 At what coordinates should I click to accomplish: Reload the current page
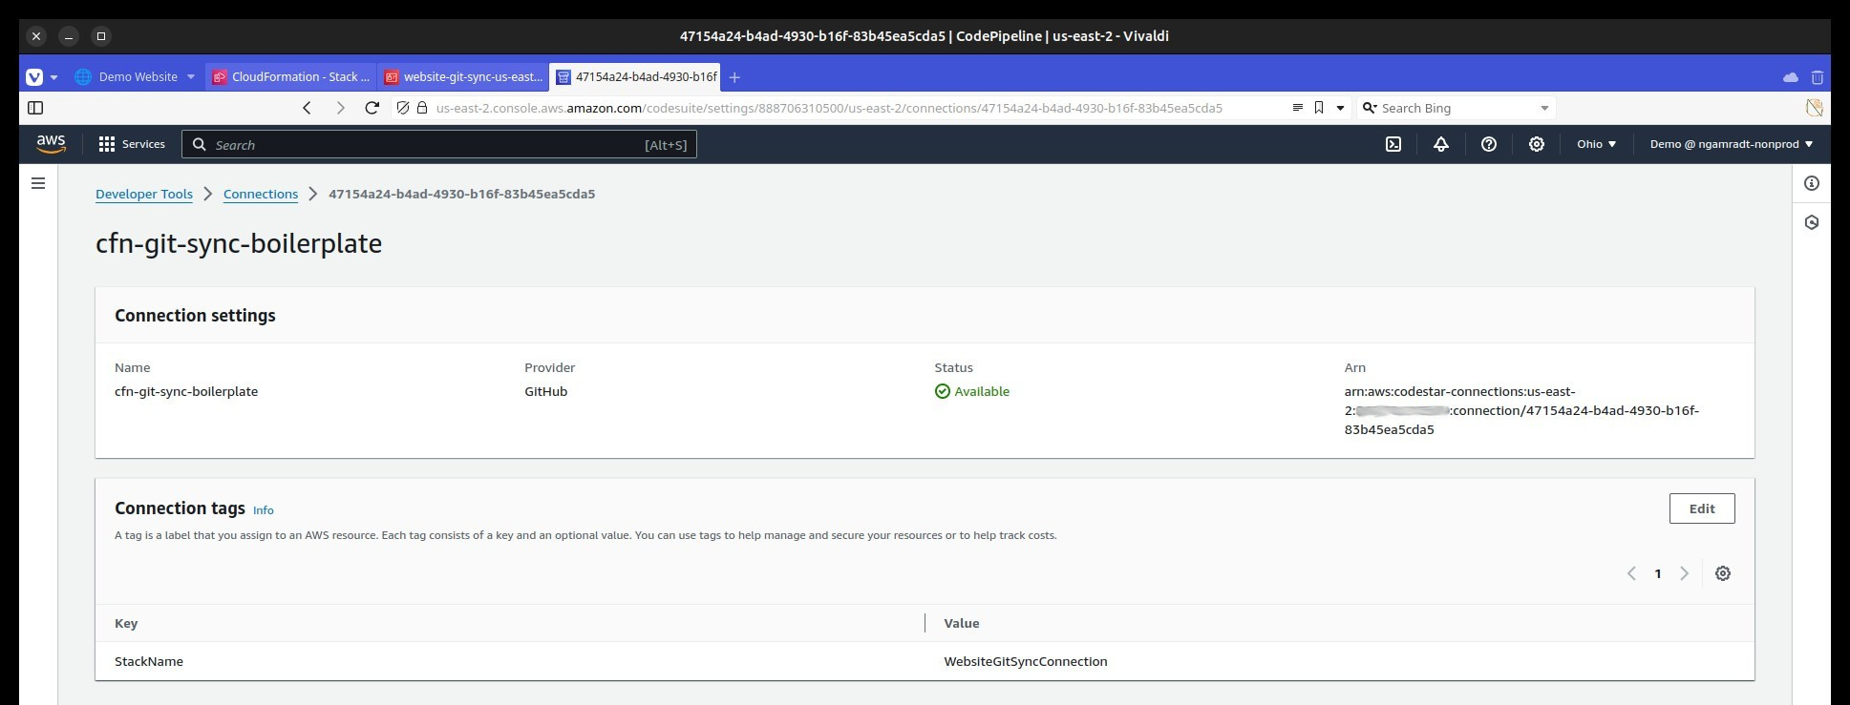pos(372,108)
